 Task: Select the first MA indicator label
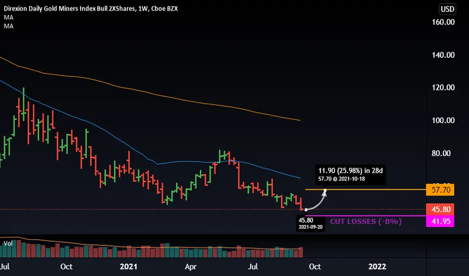point(9,17)
